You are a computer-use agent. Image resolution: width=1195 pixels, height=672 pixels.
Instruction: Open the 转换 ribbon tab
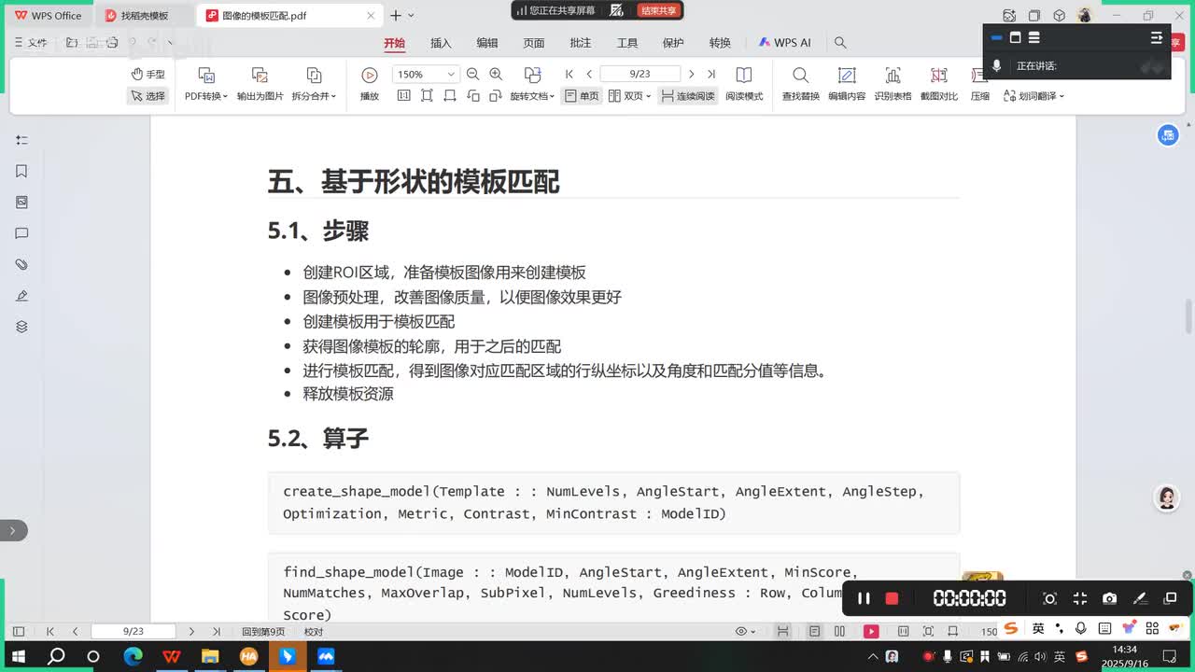720,43
